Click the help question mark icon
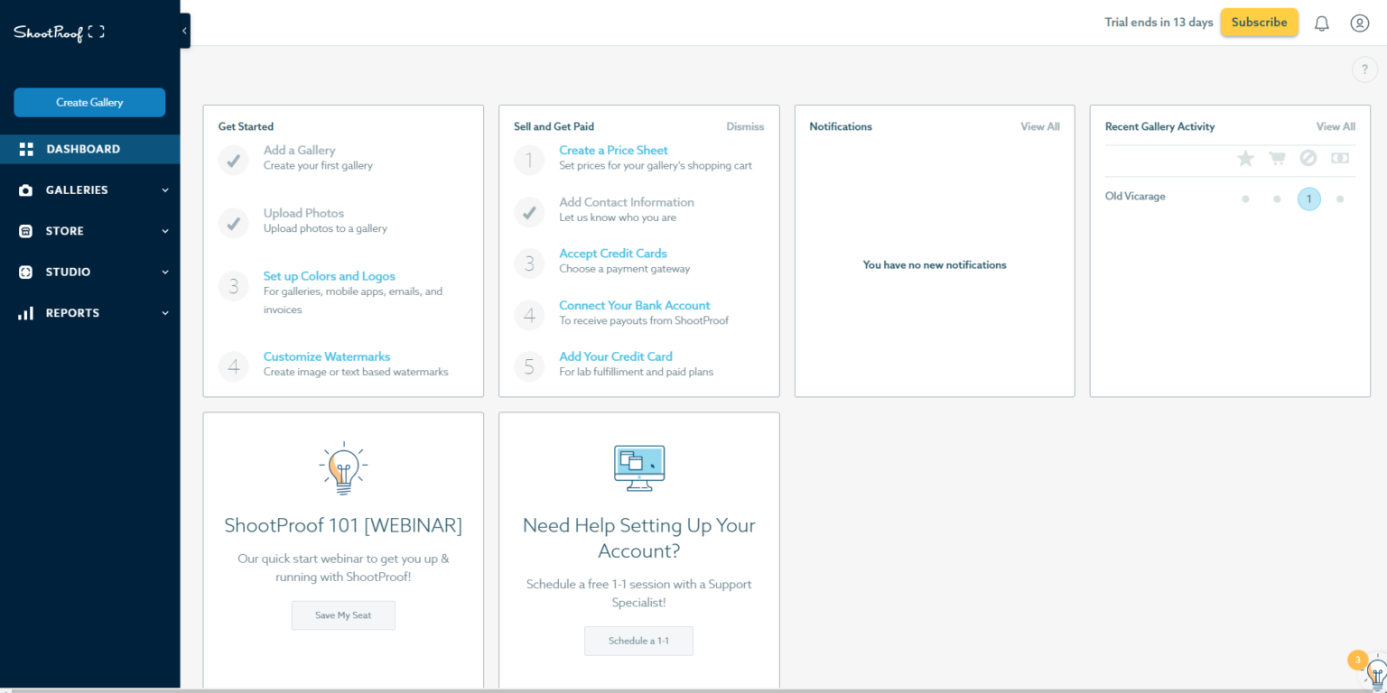This screenshot has width=1387, height=693. click(x=1364, y=69)
